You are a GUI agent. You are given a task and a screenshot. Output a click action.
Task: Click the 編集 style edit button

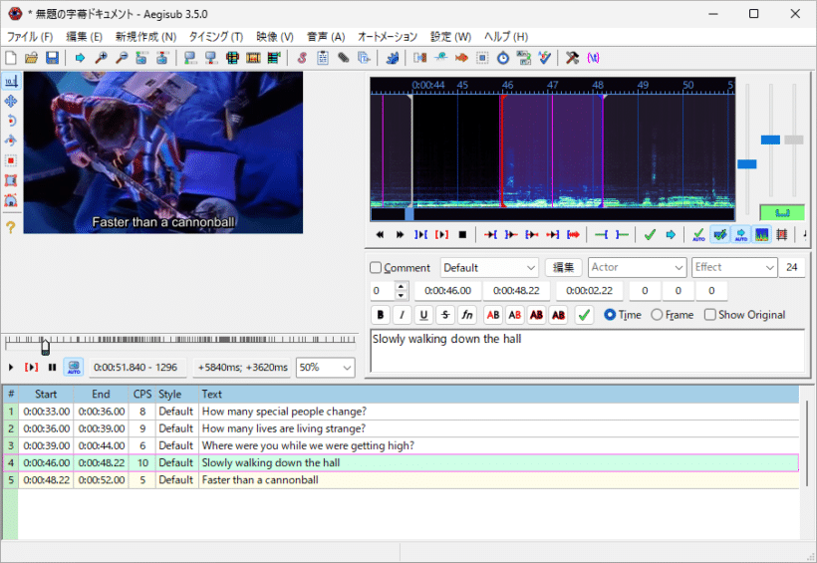(x=563, y=267)
